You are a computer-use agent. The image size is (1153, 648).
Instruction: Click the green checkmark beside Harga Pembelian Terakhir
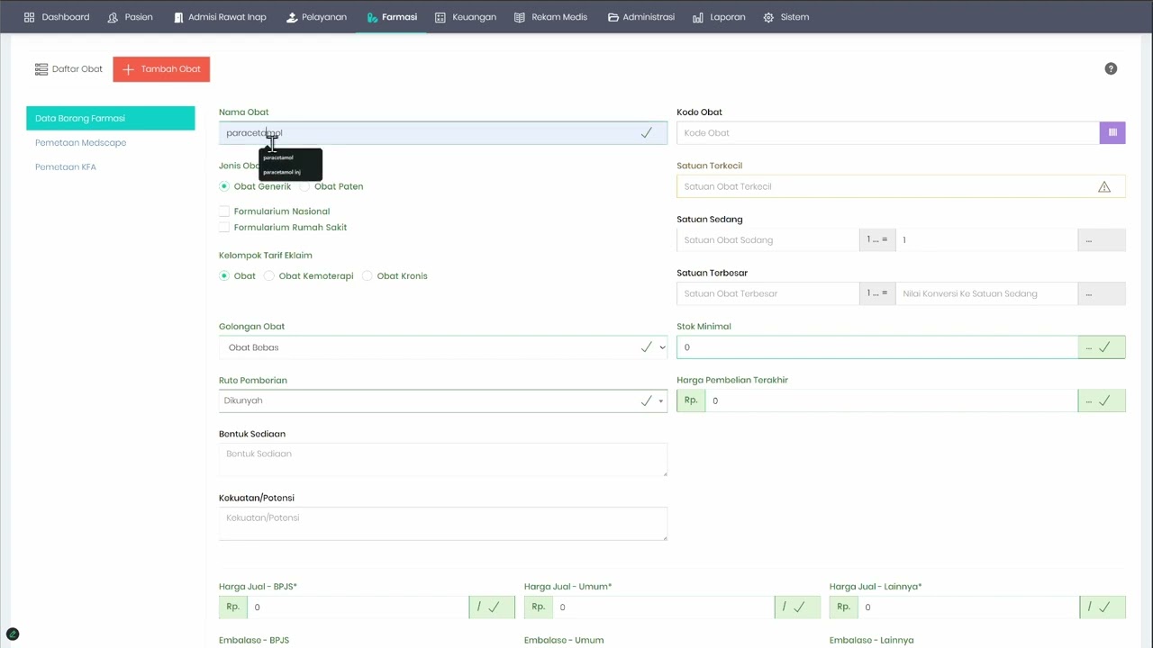(1105, 400)
